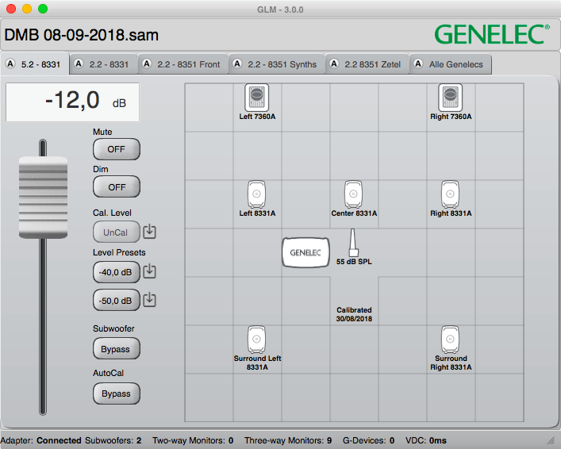Click the measurement microphone icon

[353, 243]
